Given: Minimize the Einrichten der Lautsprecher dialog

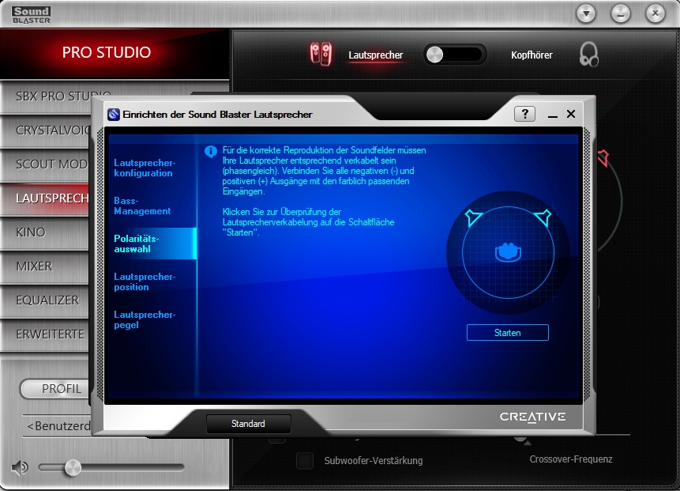Looking at the screenshot, I should coord(553,115).
